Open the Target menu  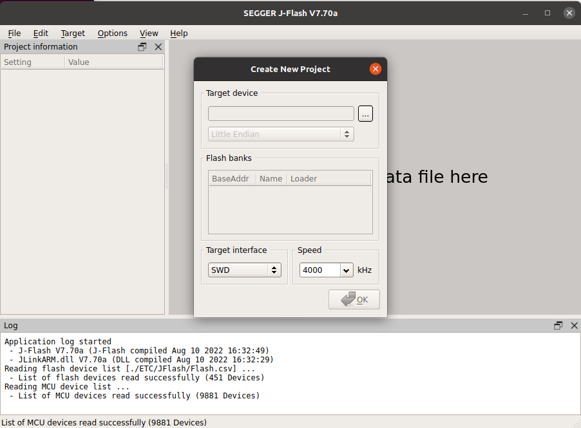73,33
